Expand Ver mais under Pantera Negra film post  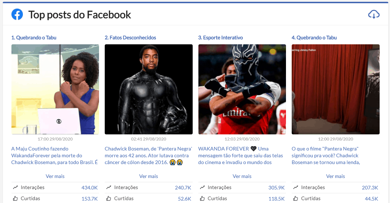(336, 176)
